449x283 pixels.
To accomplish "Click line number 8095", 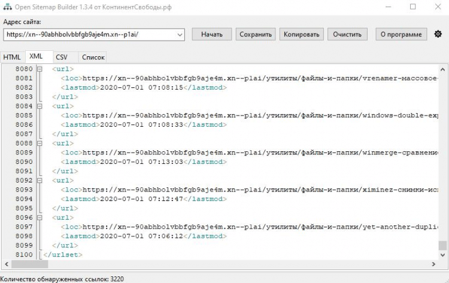I will pyautogui.click(x=24, y=208).
